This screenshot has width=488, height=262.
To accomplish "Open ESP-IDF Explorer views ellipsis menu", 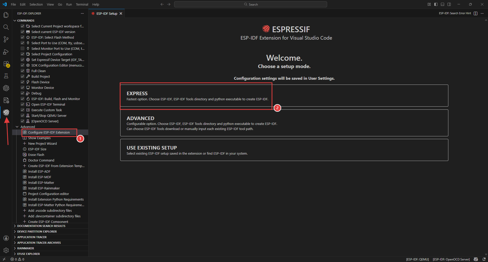I will point(82,13).
